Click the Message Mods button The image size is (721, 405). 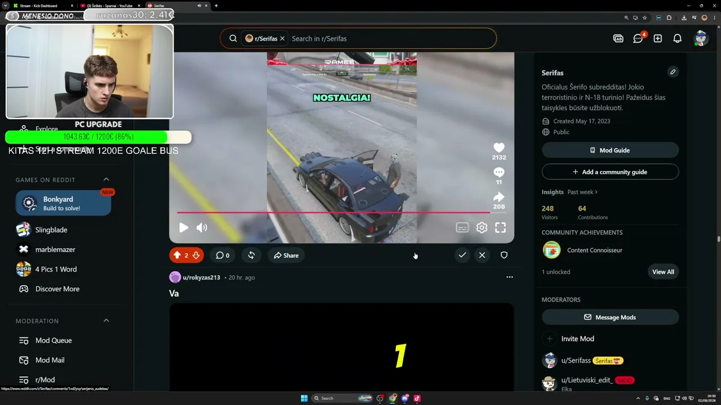[610, 317]
